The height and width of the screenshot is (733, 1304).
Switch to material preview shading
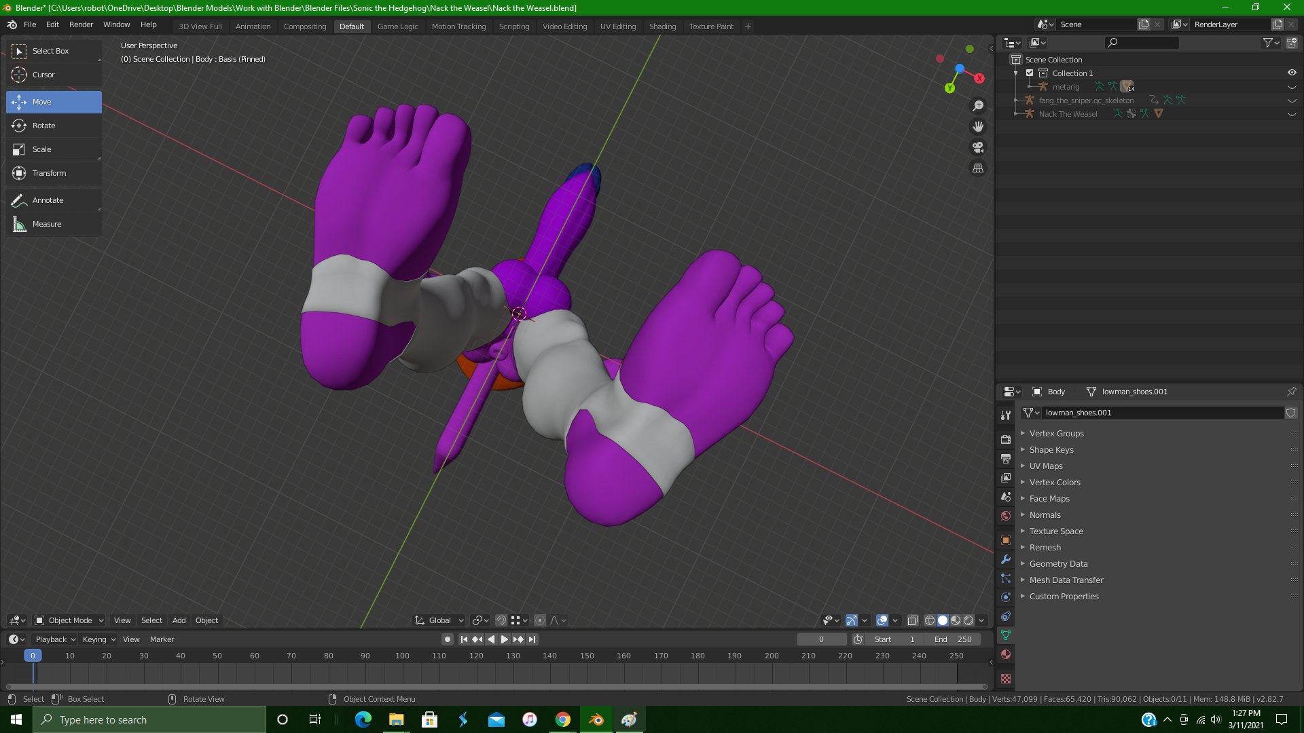pyautogui.click(x=956, y=620)
